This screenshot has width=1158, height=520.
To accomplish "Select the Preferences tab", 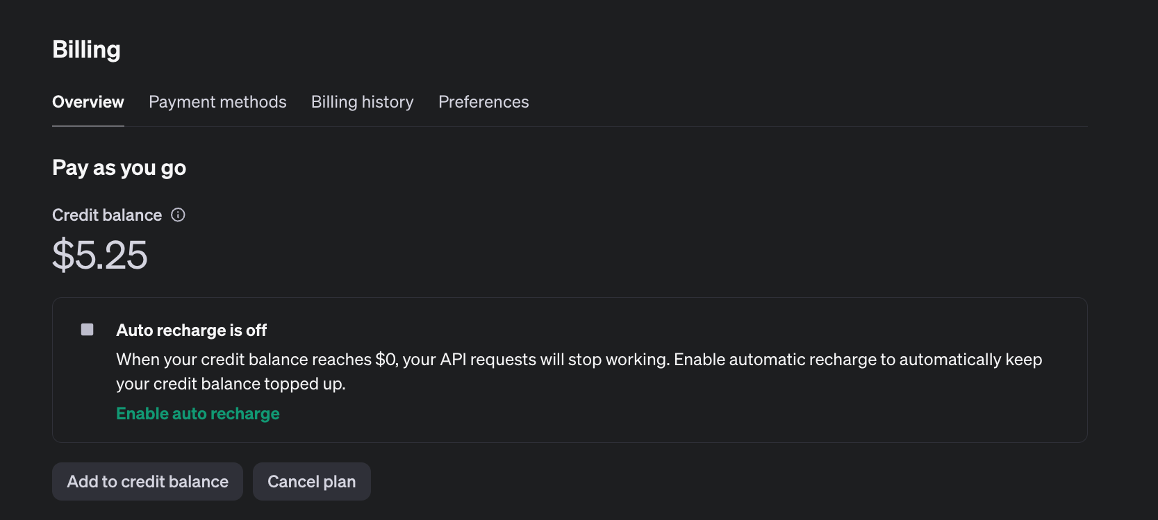I will pos(483,102).
